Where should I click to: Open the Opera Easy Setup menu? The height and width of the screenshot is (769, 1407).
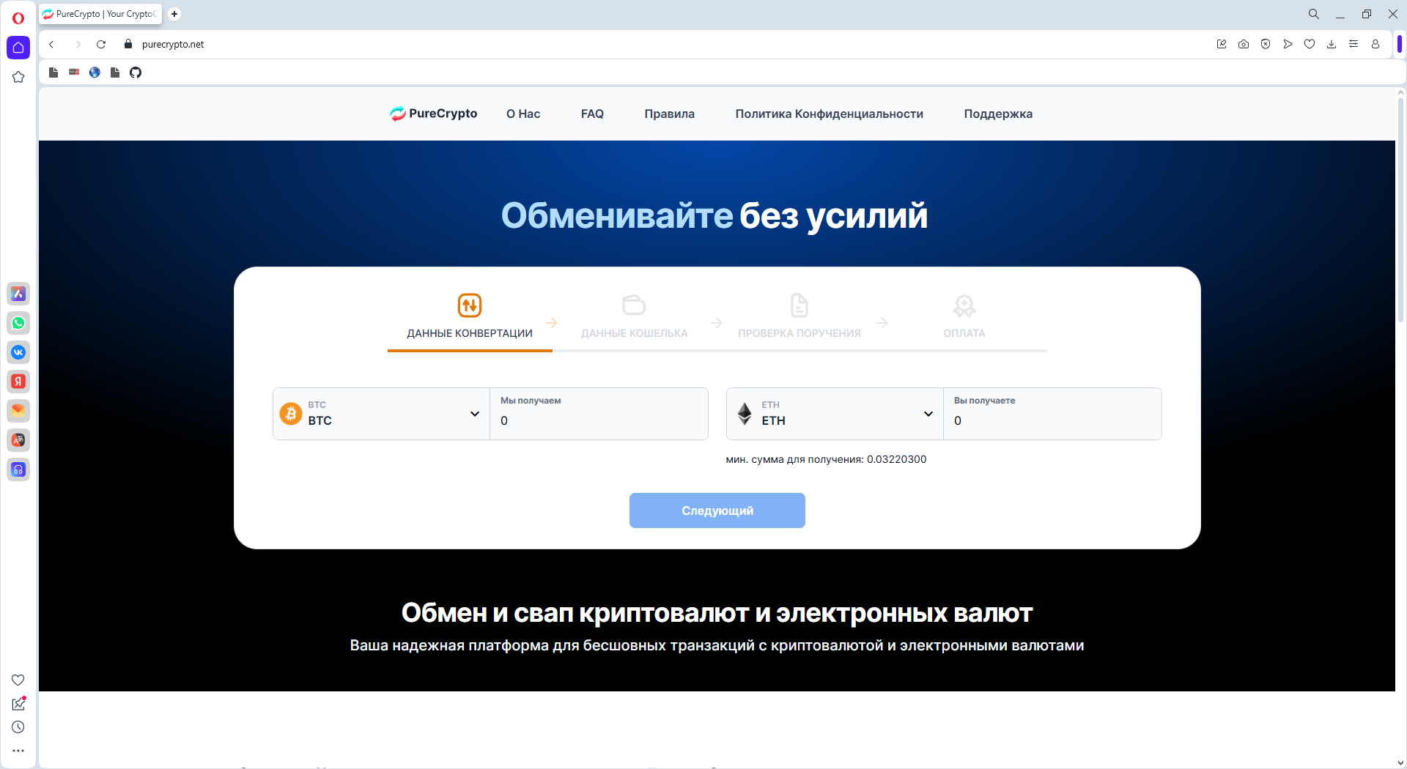tap(1354, 44)
